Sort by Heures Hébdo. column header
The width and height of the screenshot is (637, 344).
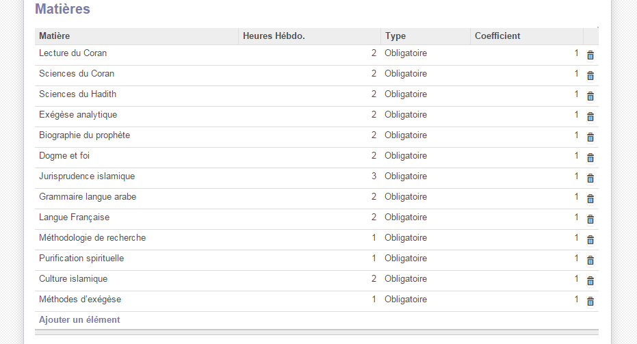click(x=309, y=36)
